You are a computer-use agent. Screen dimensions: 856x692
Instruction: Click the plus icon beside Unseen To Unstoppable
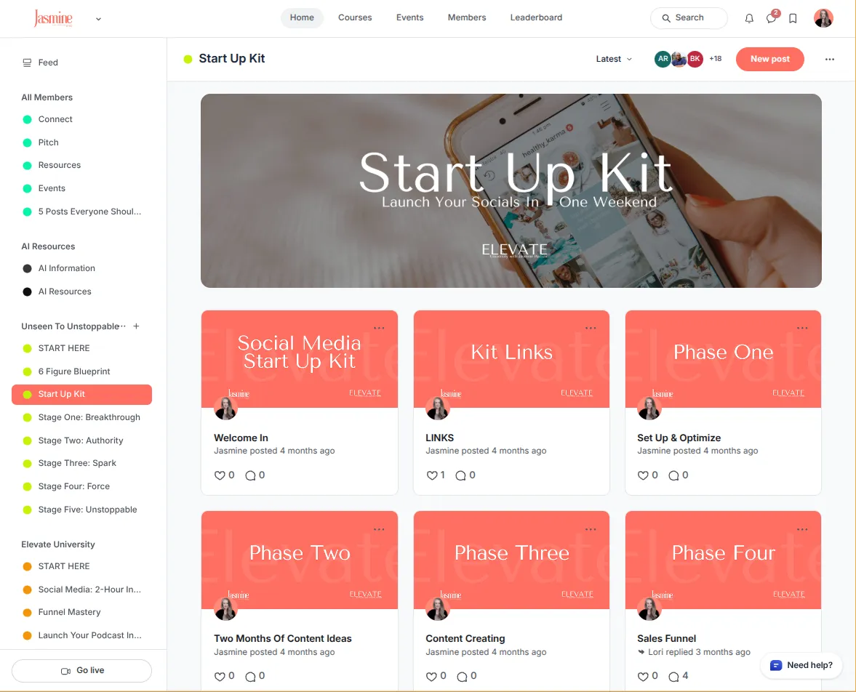137,326
